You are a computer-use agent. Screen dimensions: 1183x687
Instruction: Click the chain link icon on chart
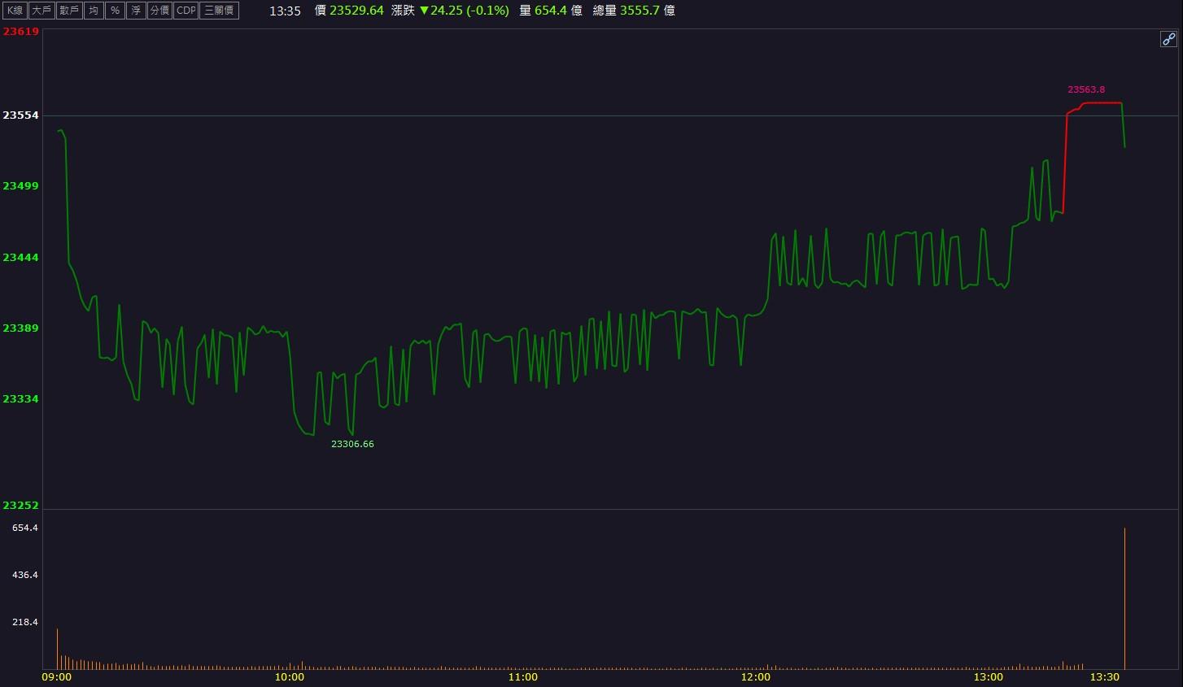tap(1168, 39)
